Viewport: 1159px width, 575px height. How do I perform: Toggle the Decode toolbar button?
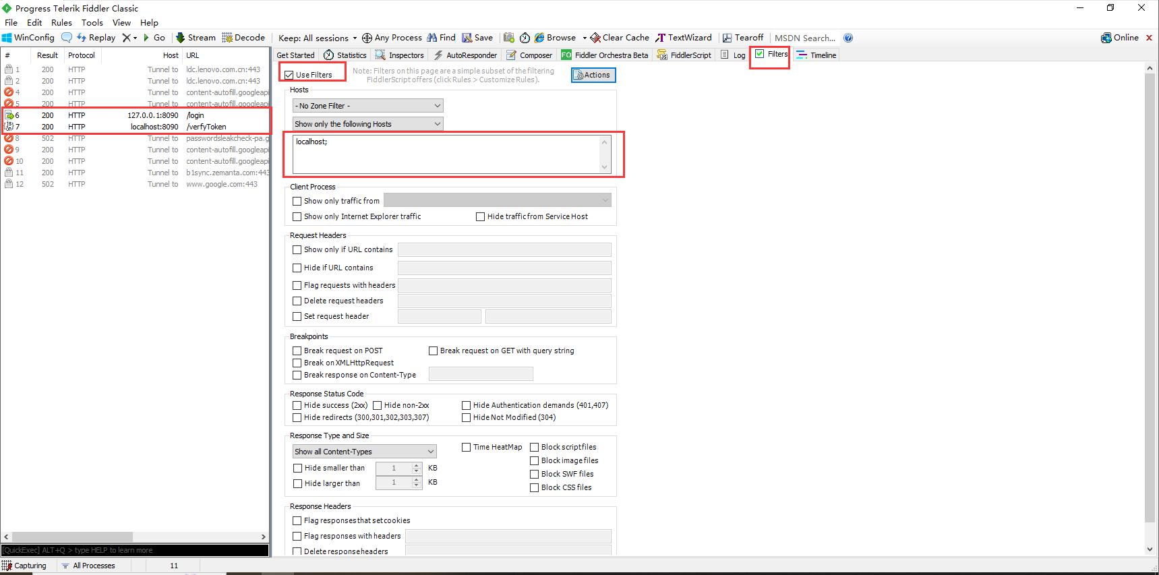[x=243, y=38]
